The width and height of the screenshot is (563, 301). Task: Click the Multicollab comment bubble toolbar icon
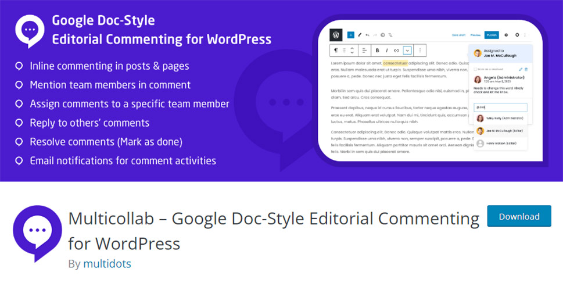pos(517,35)
